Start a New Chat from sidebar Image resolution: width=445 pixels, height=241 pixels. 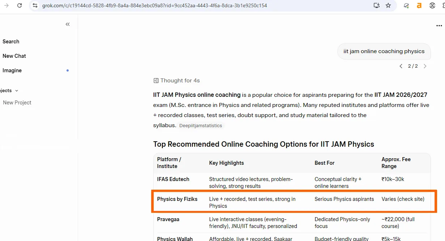tap(14, 56)
